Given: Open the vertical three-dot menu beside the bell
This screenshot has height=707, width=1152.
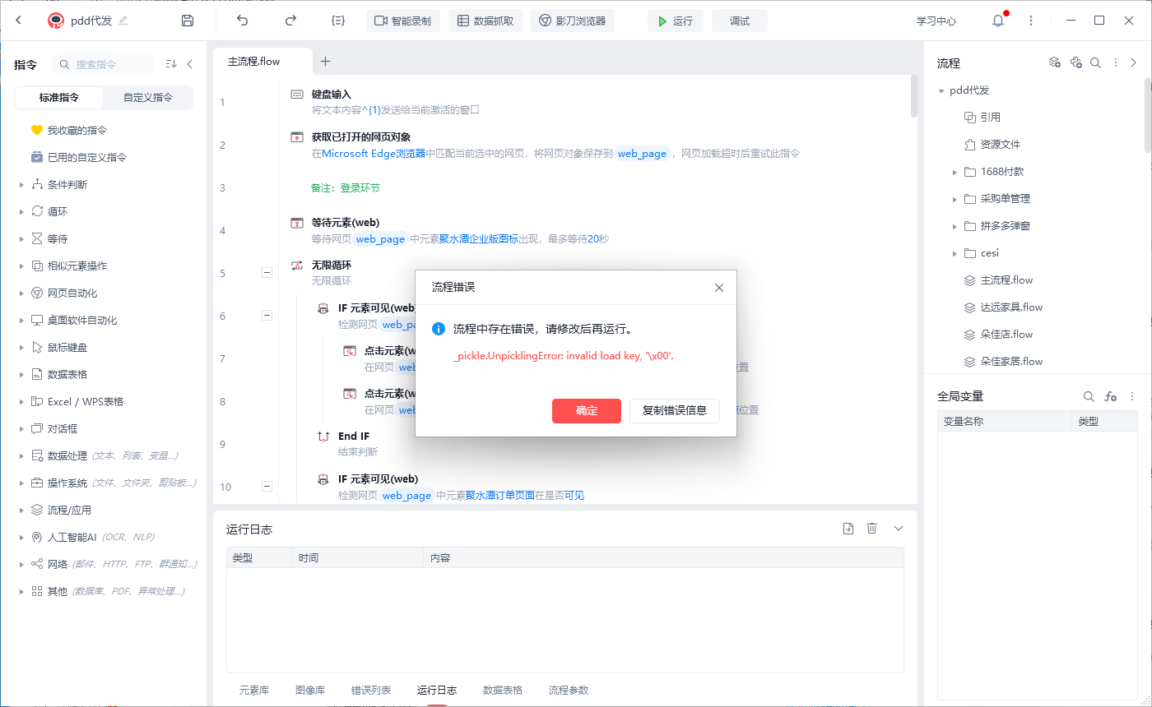Looking at the screenshot, I should tap(1031, 21).
